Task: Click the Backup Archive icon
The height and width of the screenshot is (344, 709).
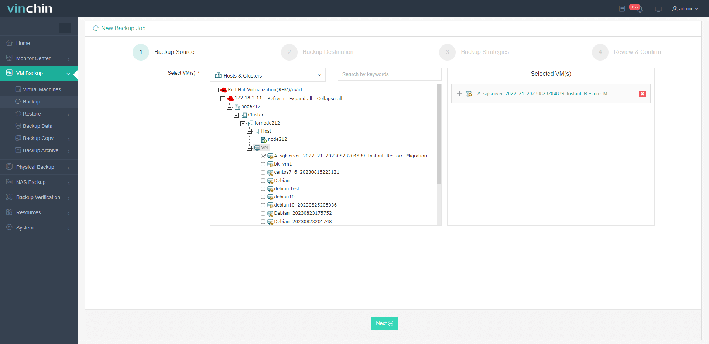Action: 18,150
